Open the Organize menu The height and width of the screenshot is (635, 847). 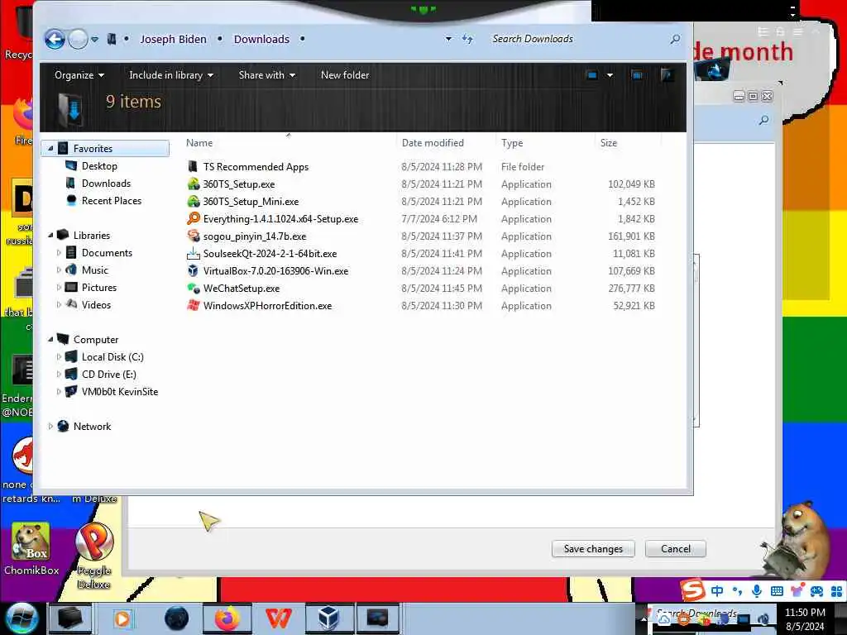pyautogui.click(x=79, y=75)
